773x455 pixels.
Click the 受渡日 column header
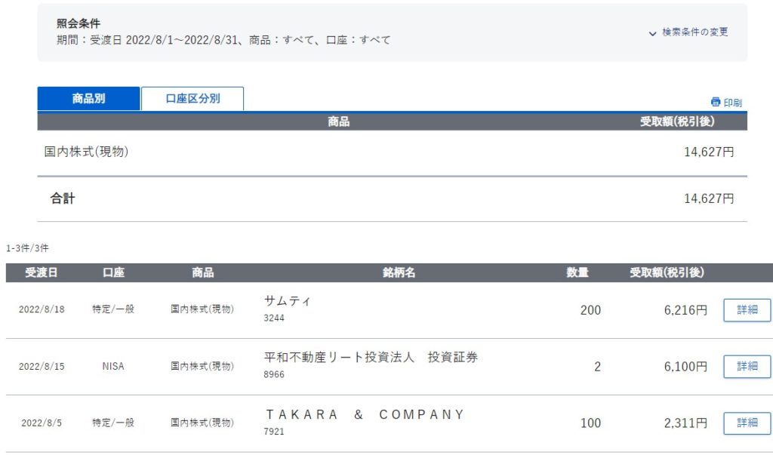pyautogui.click(x=42, y=272)
